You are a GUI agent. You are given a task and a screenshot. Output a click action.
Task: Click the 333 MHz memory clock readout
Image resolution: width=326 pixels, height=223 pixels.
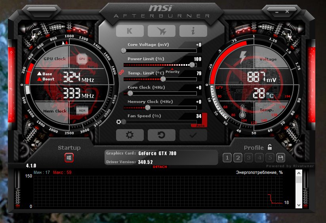(78, 93)
